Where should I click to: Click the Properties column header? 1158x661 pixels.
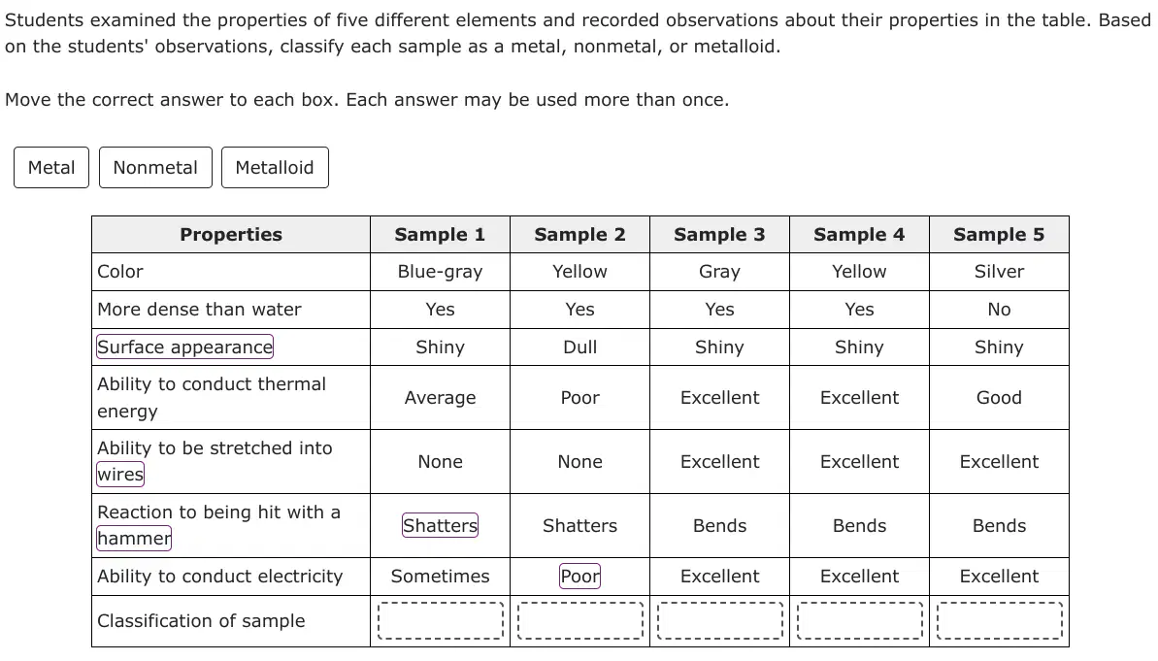coord(231,235)
